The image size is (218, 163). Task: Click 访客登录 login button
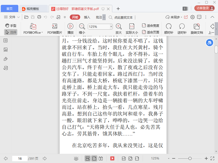204,8
